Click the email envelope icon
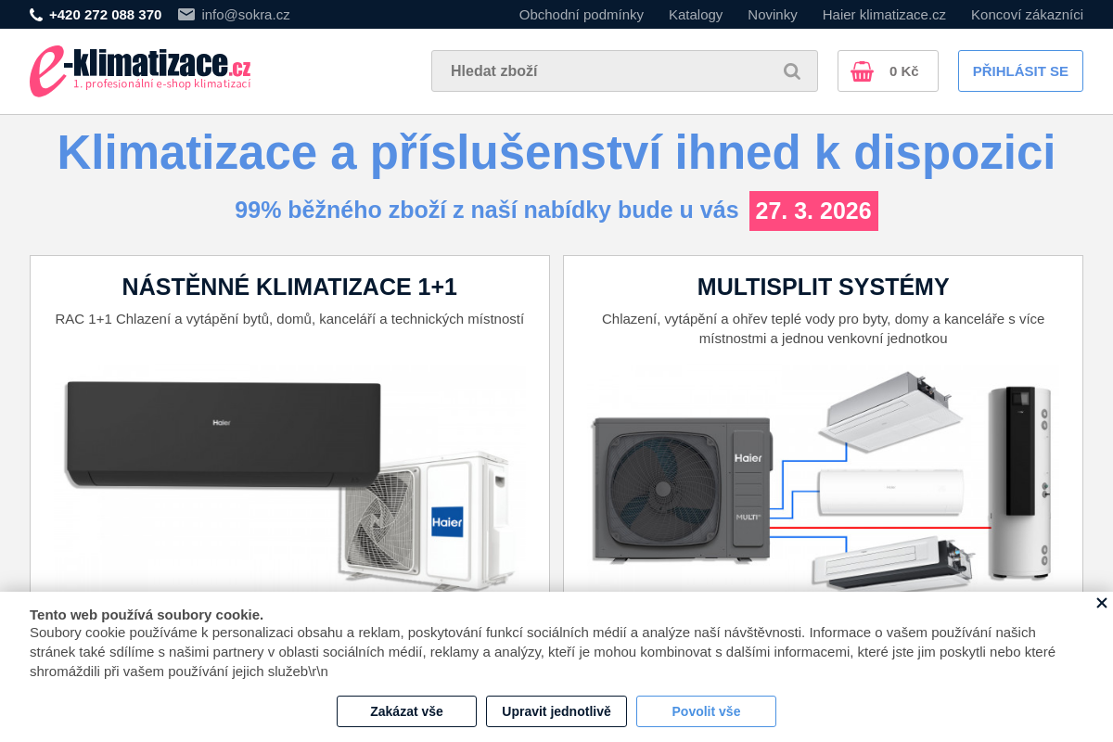 (185, 14)
